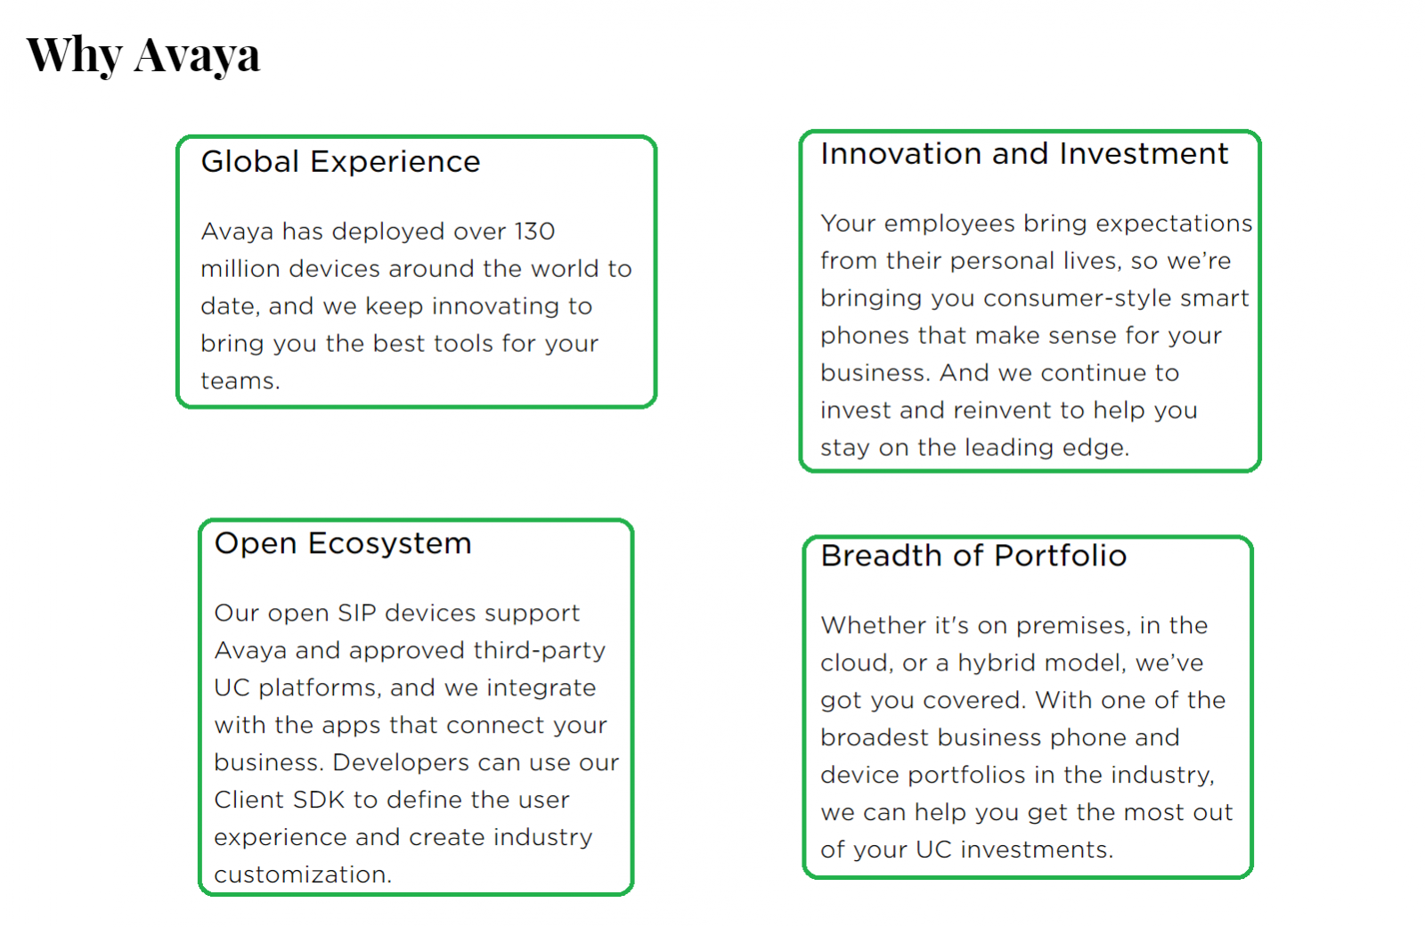Viewport: 1425px width, 927px height.
Task: Click the word "teams." ending Global Experience
Action: pos(240,381)
